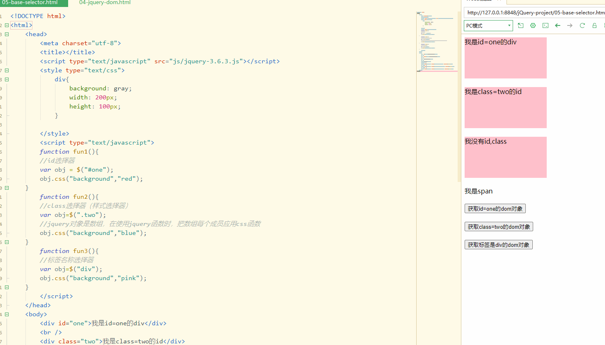This screenshot has height=345, width=605.
Task: Click the function fun1(){ line
Action: point(69,152)
